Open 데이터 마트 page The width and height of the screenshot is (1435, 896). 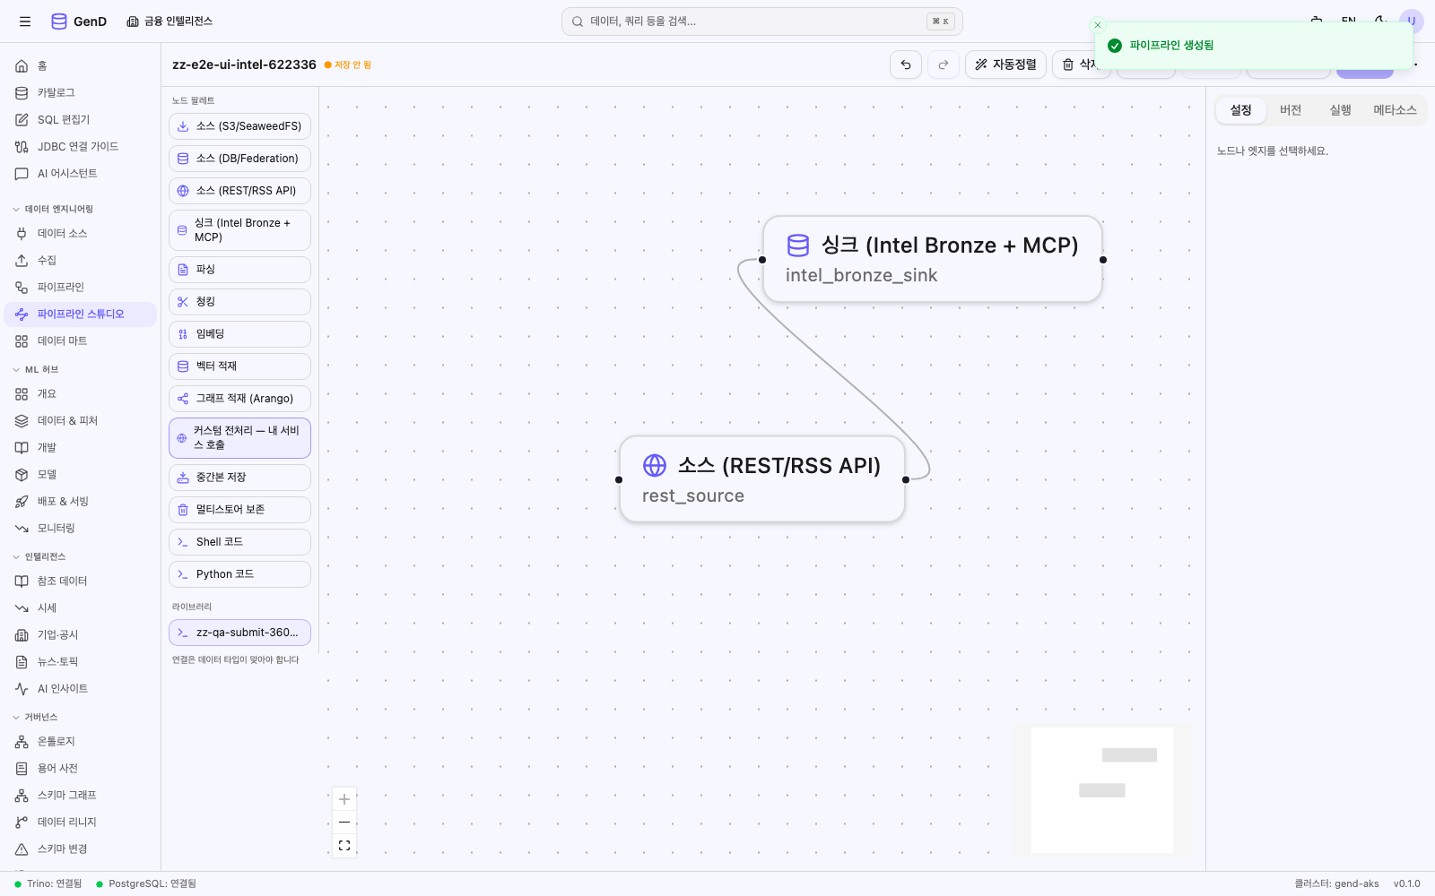[x=81, y=341]
